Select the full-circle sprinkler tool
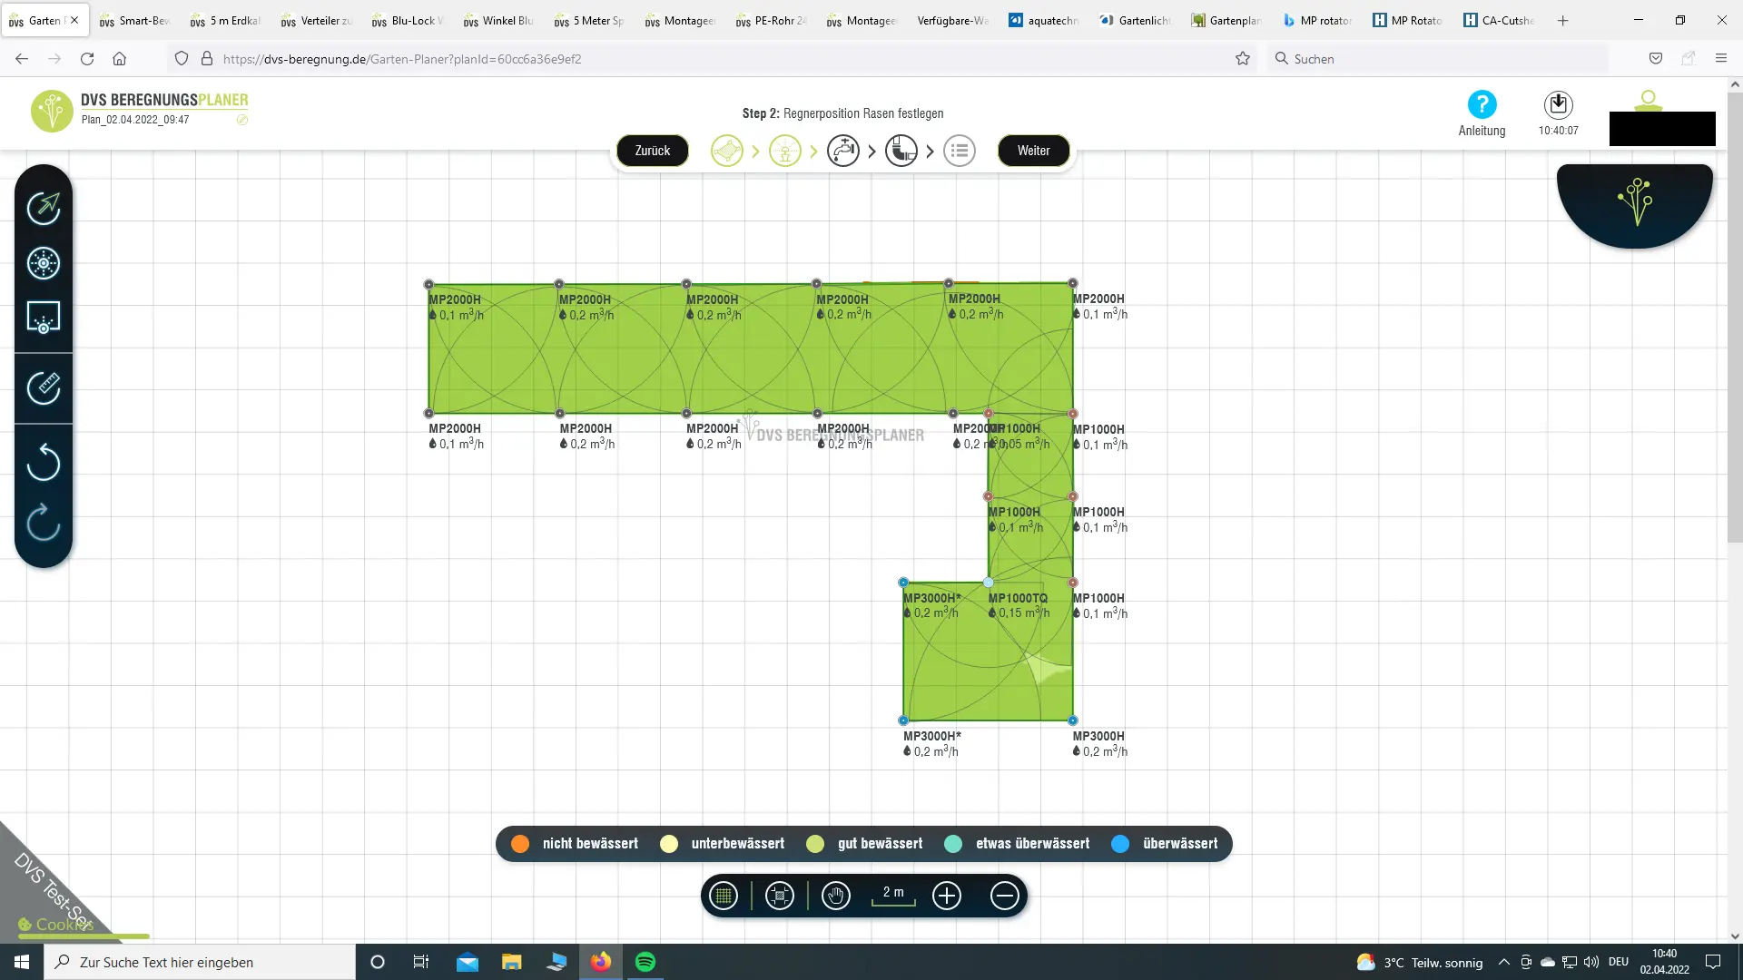 pyautogui.click(x=44, y=263)
